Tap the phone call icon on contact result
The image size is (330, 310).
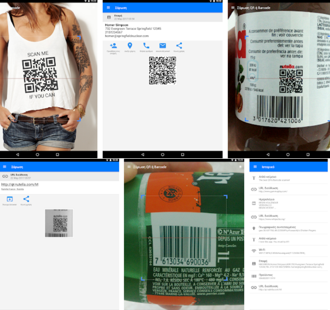coord(146,45)
